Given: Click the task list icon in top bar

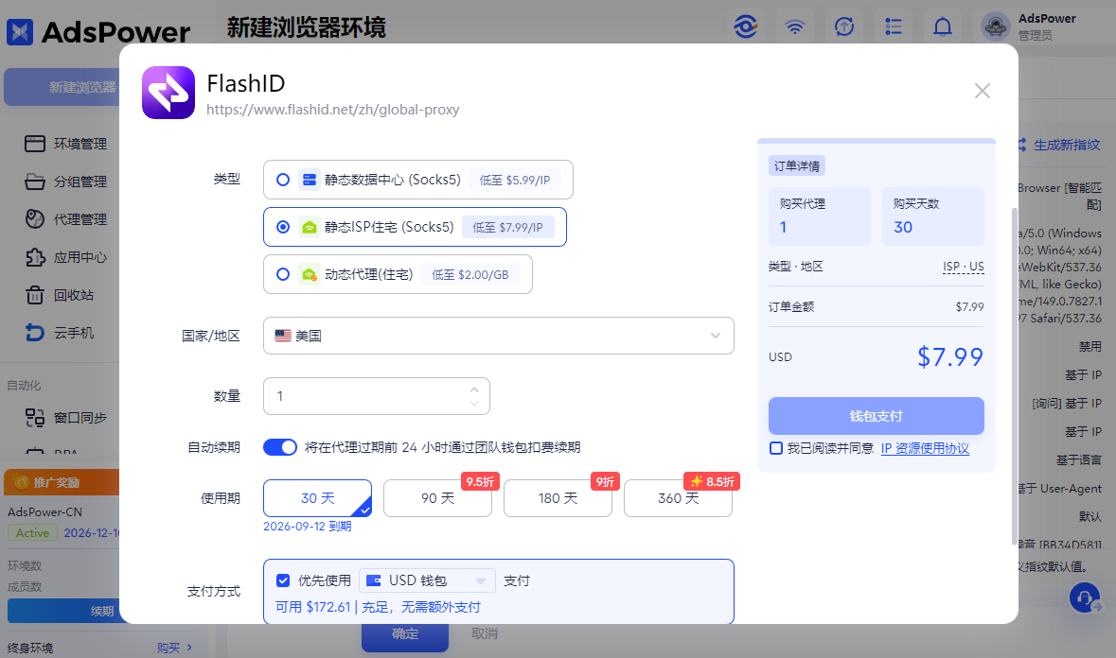Looking at the screenshot, I should (894, 27).
